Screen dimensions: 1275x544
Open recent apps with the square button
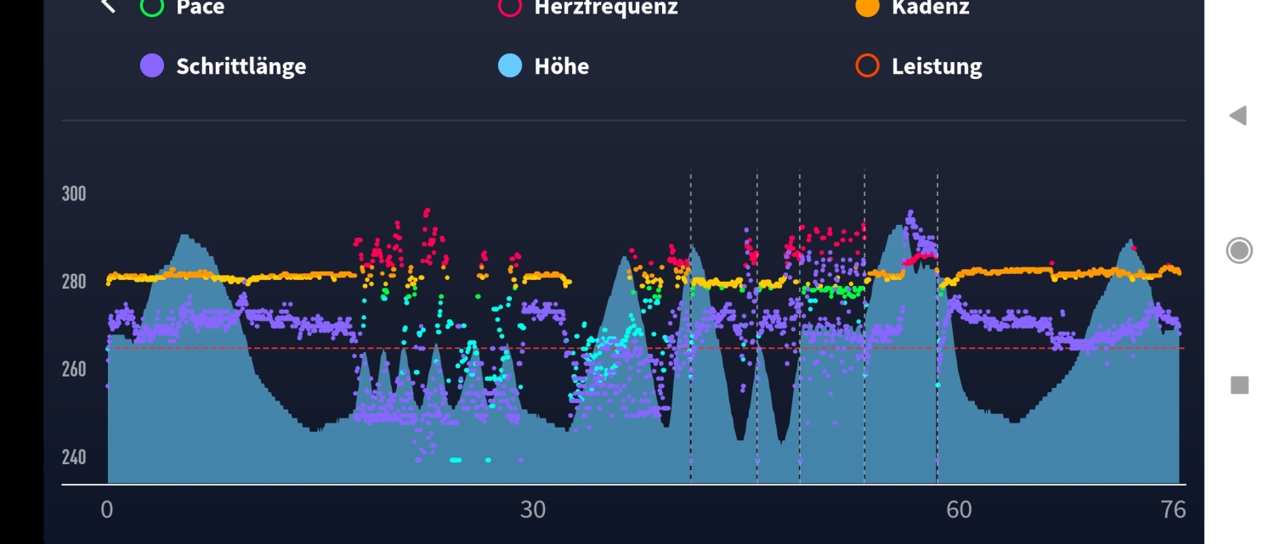click(1239, 386)
